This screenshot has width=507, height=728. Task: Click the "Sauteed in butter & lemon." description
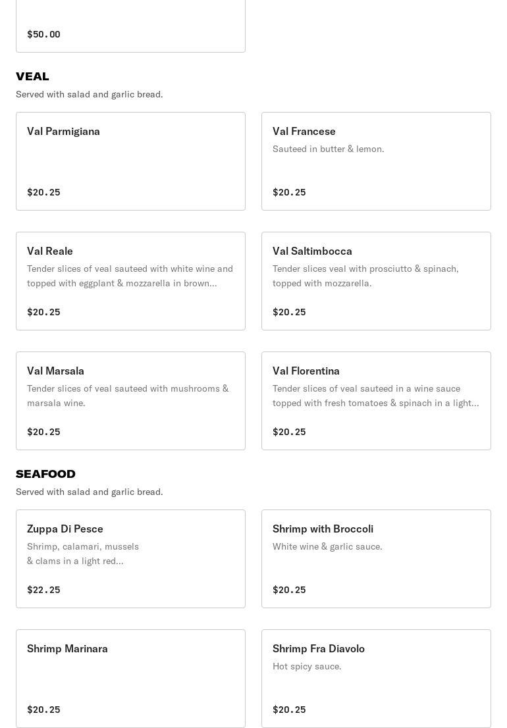tap(328, 149)
